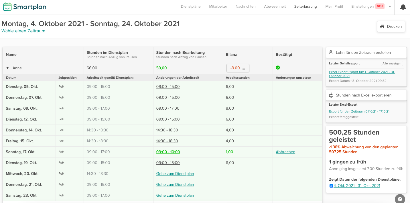Click the 1 gingen zu früh summary
410x203 pixels.
pyautogui.click(x=348, y=162)
